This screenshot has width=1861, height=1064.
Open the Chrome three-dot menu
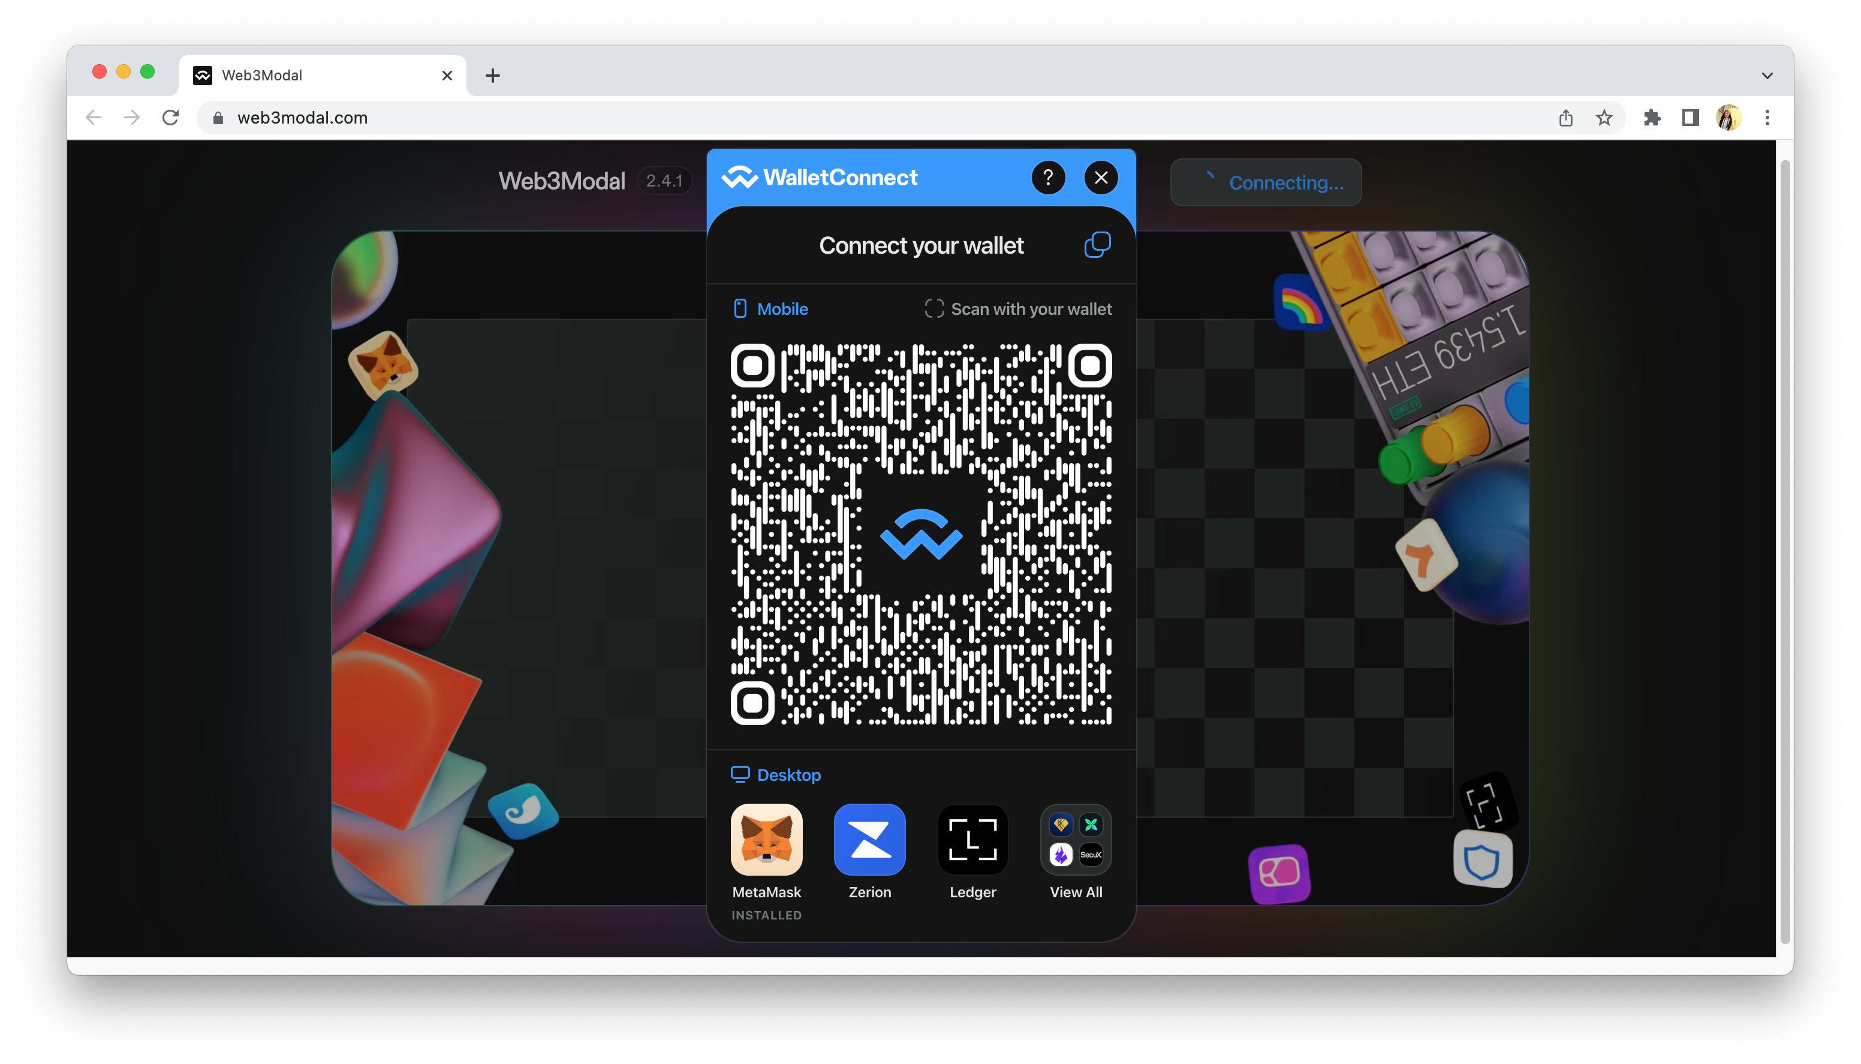point(1767,118)
